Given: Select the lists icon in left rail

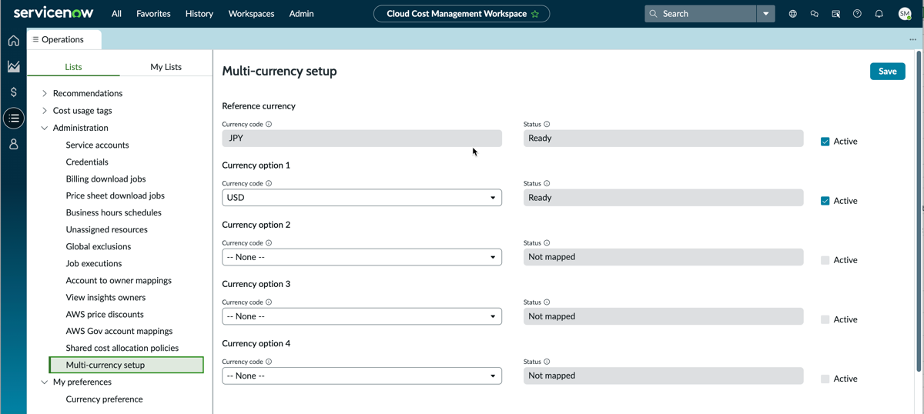Looking at the screenshot, I should click(13, 118).
